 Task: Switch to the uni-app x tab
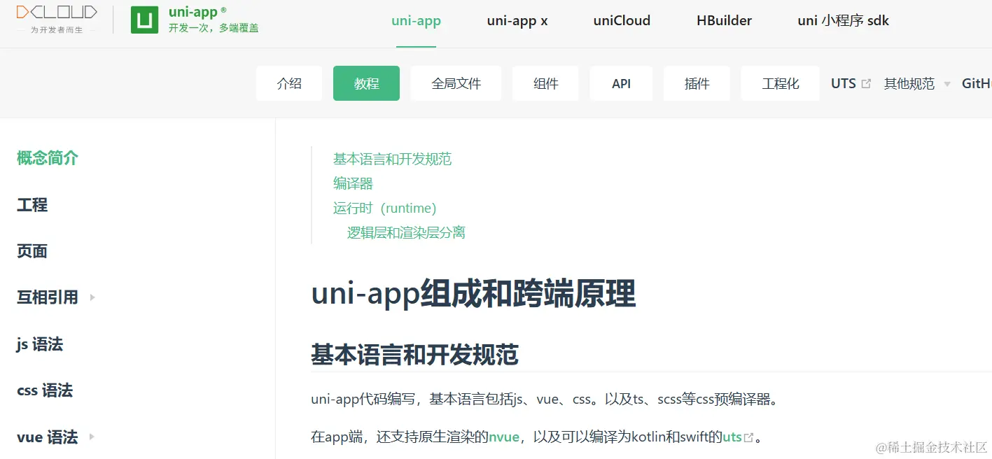click(517, 21)
